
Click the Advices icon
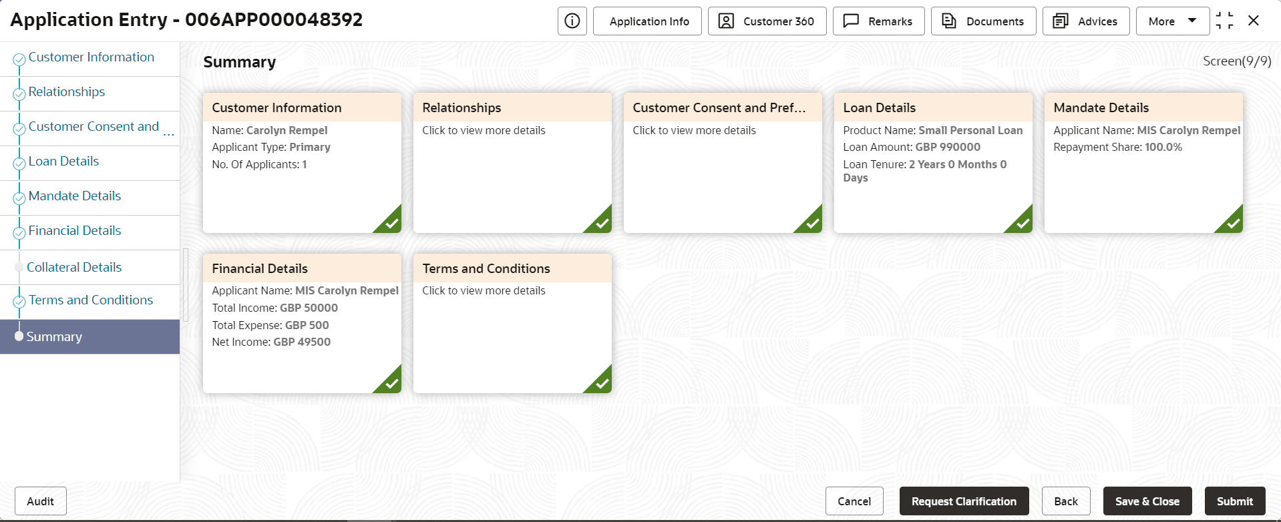tap(1061, 21)
